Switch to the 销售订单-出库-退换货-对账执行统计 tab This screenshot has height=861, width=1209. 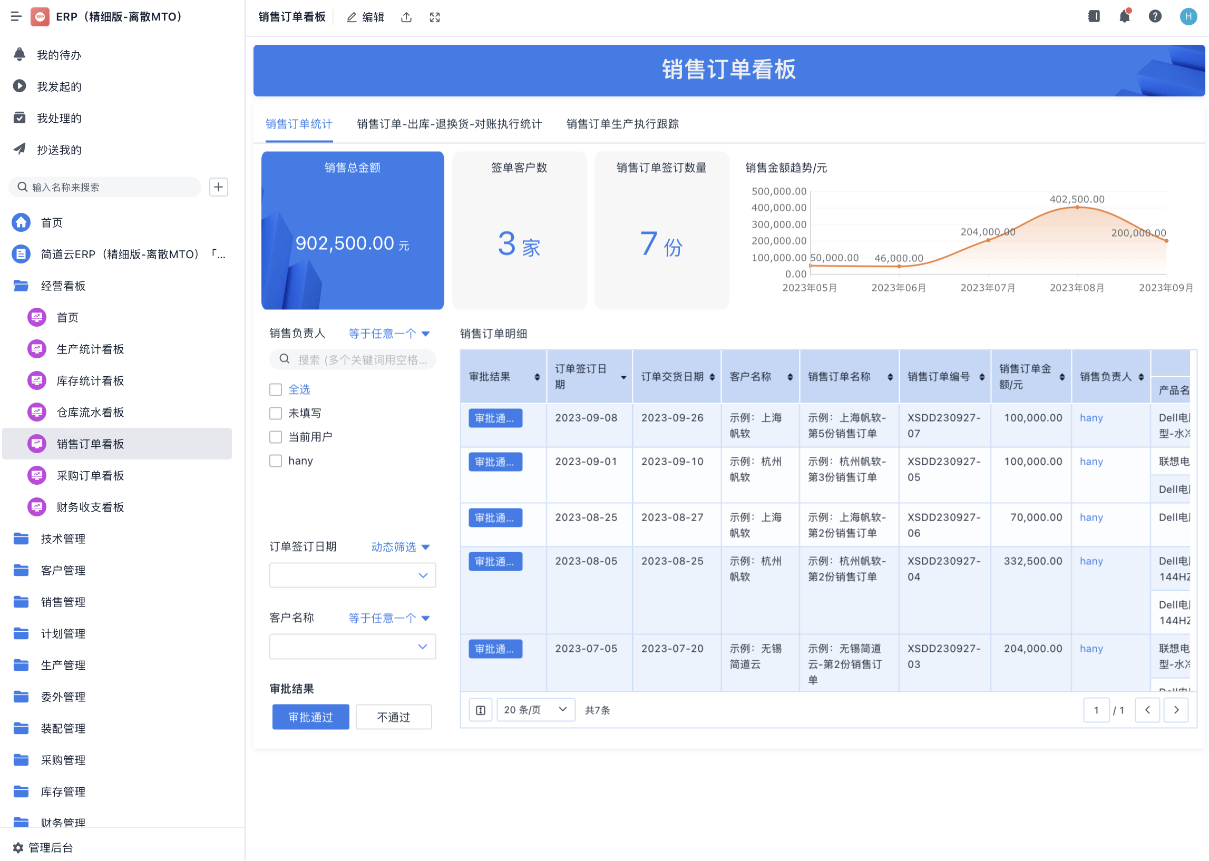(x=449, y=124)
